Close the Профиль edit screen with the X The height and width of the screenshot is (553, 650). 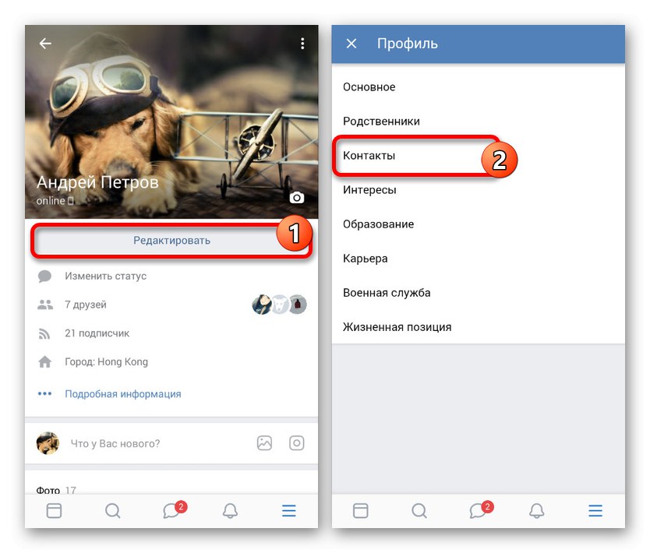351,44
